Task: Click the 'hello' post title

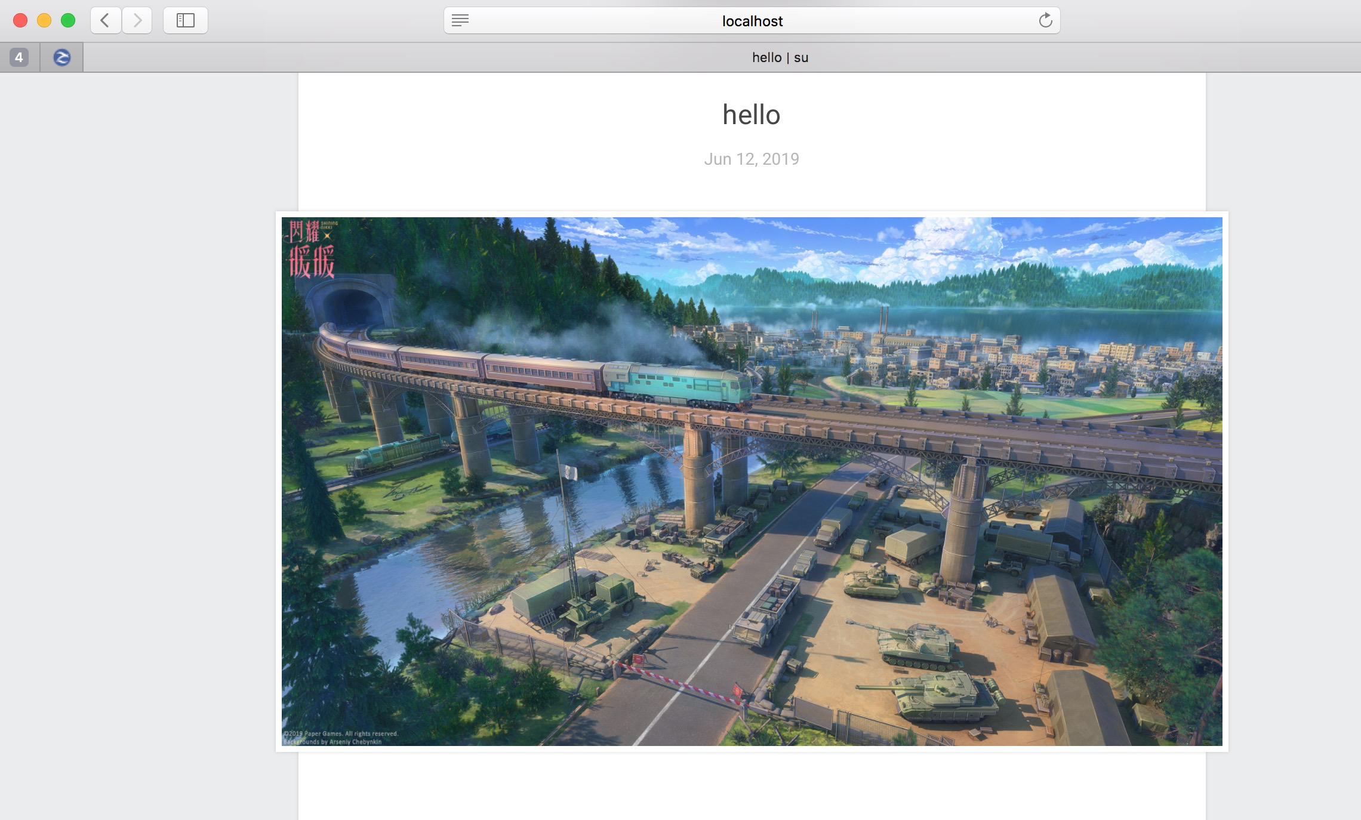Action: pyautogui.click(x=752, y=115)
